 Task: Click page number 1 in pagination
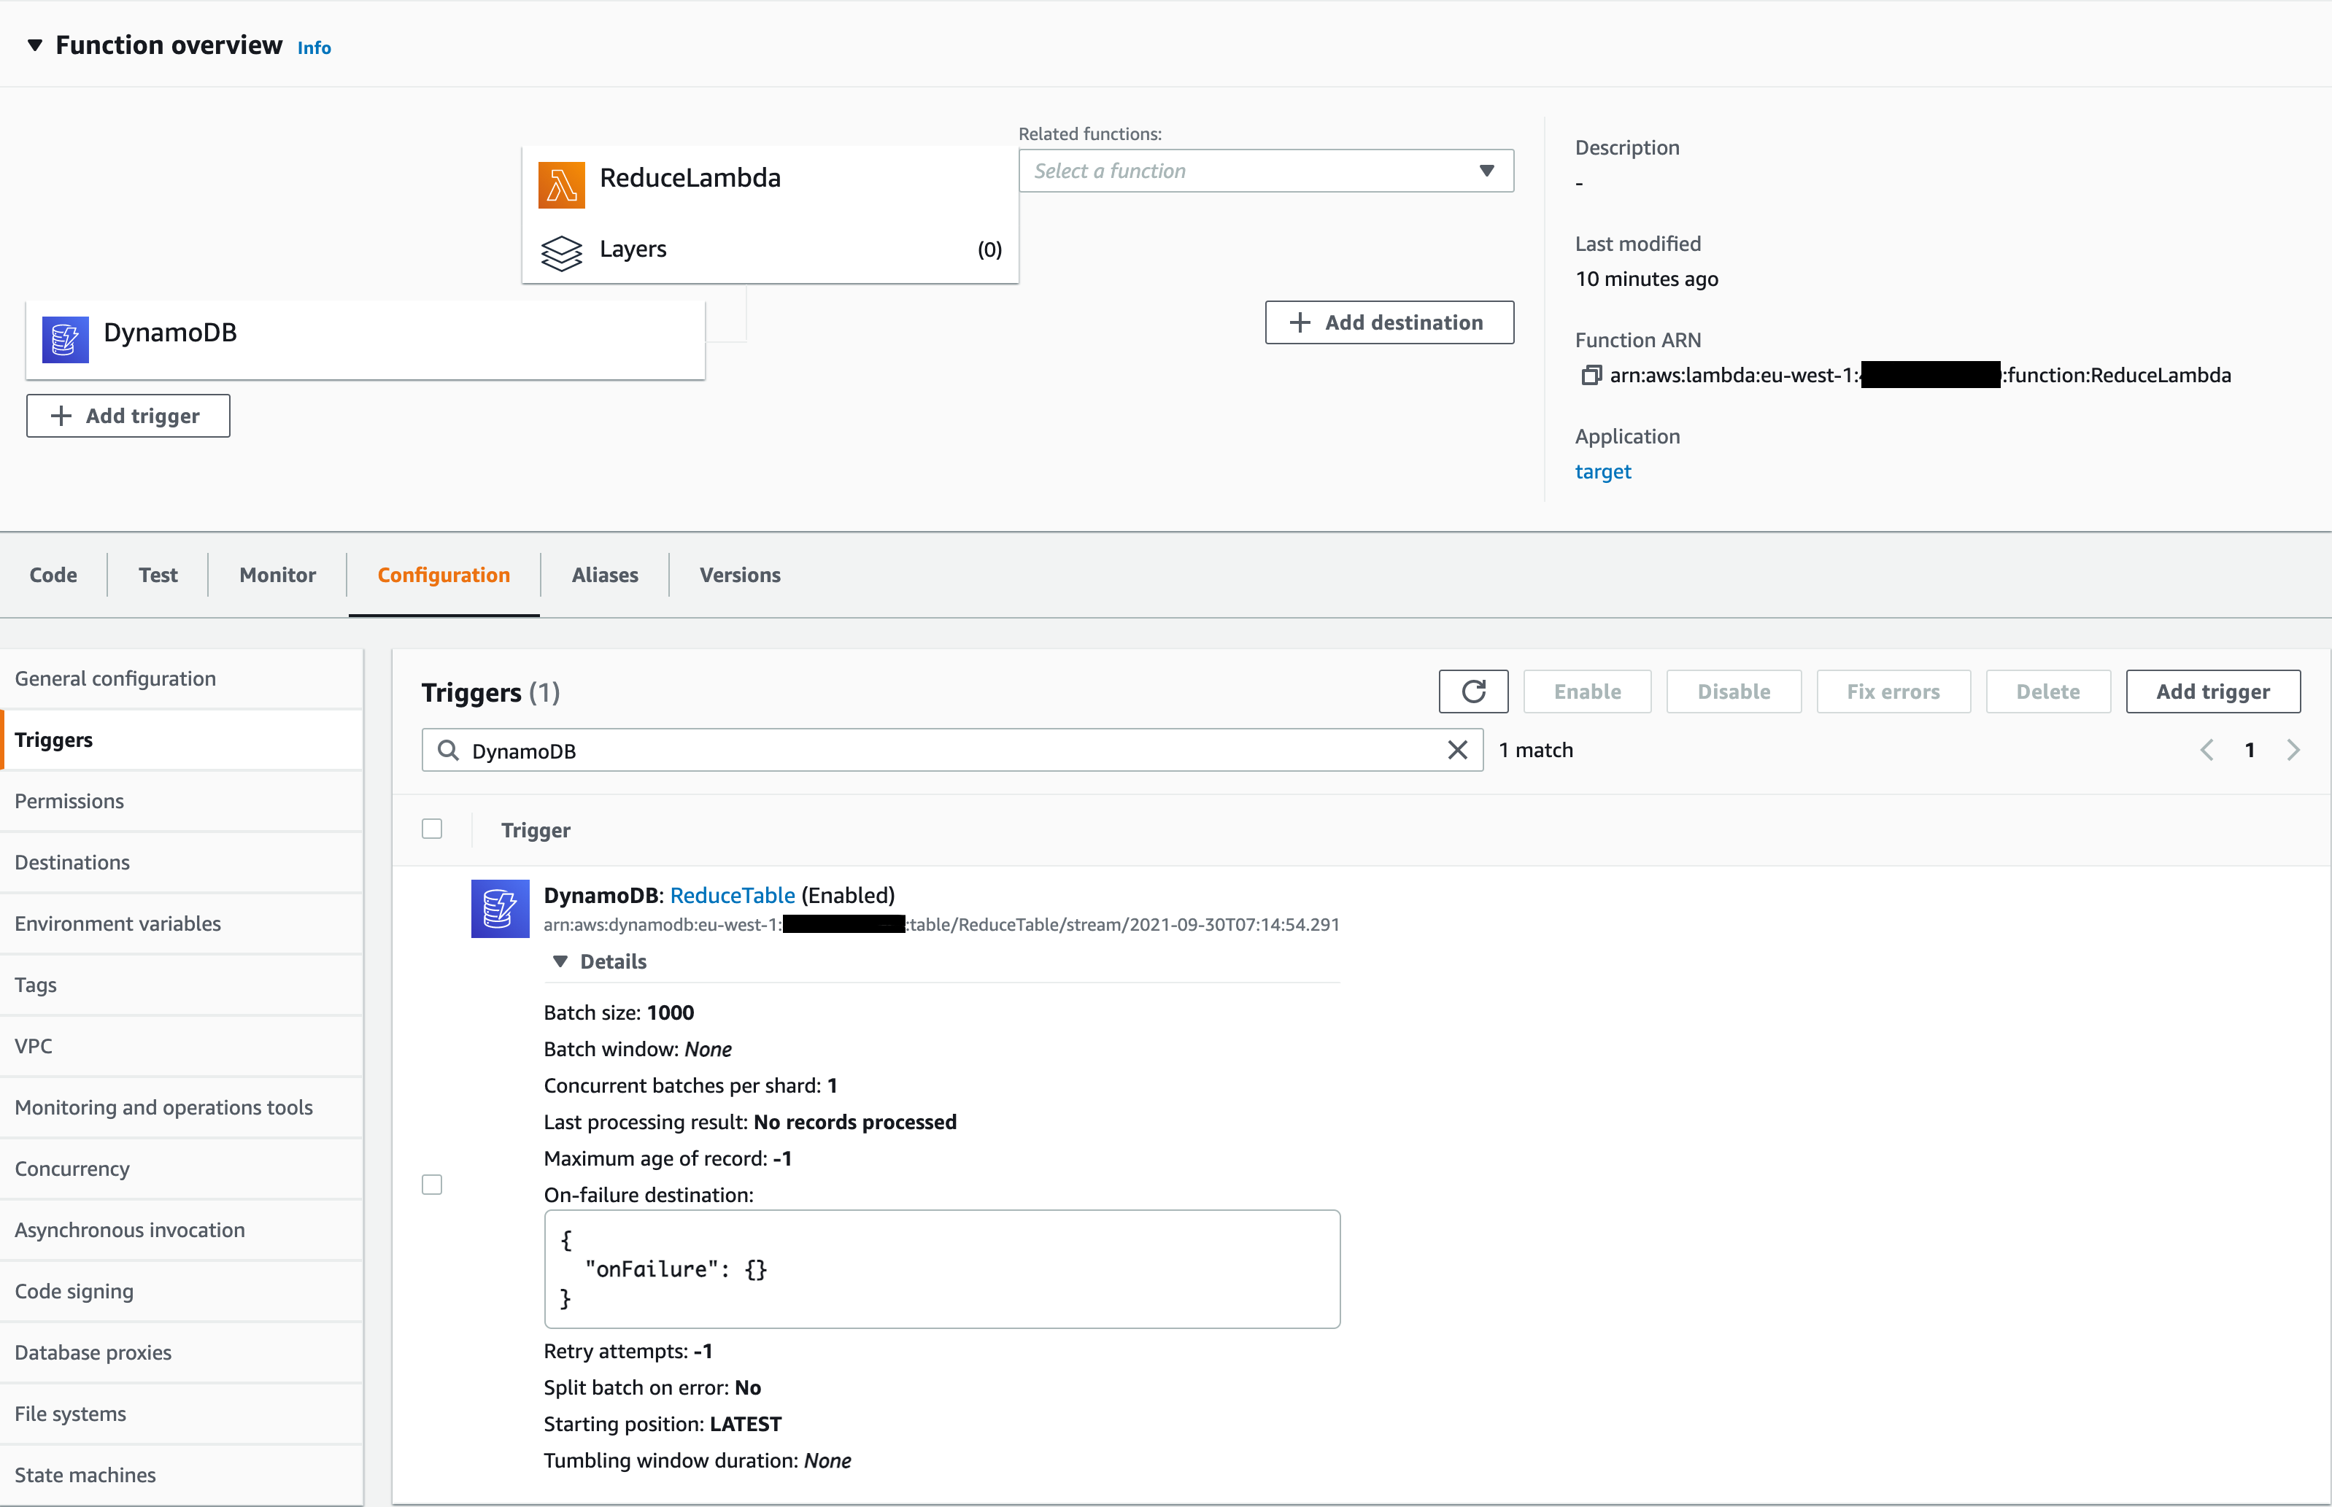pyautogui.click(x=2250, y=750)
